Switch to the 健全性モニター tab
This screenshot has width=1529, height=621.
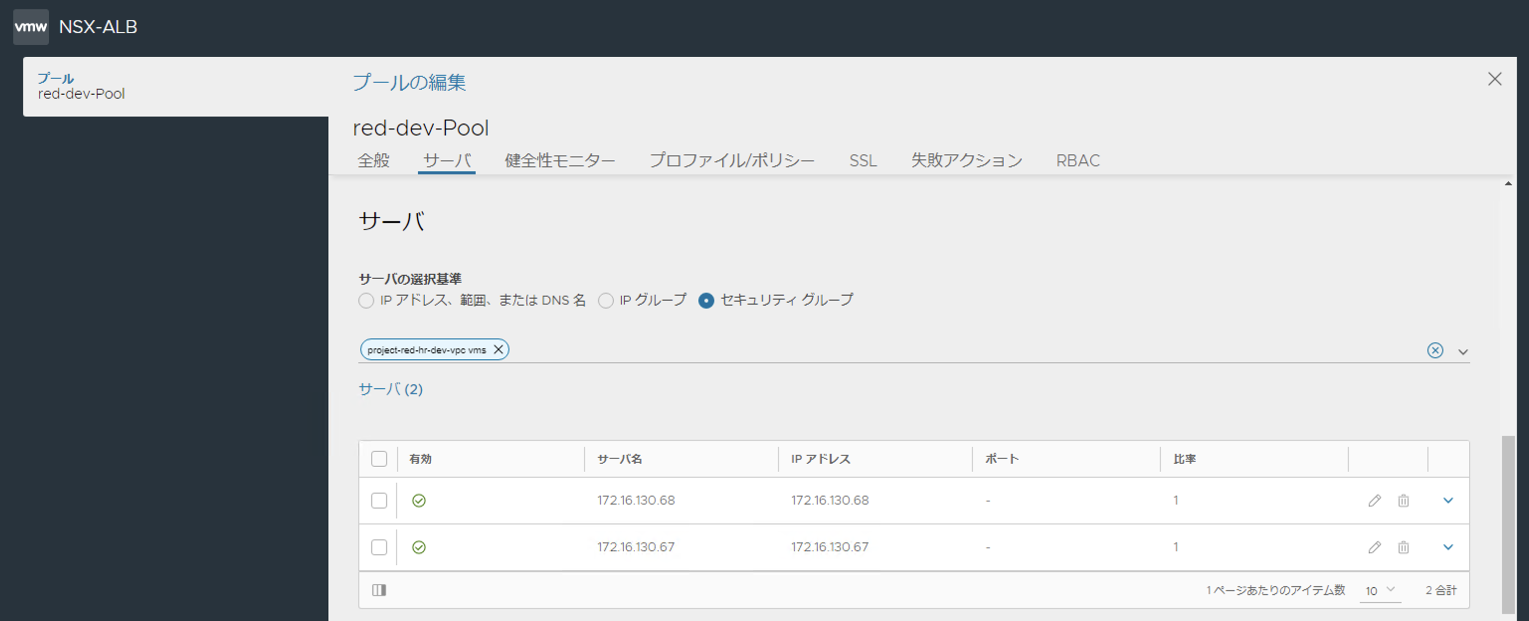tap(559, 160)
